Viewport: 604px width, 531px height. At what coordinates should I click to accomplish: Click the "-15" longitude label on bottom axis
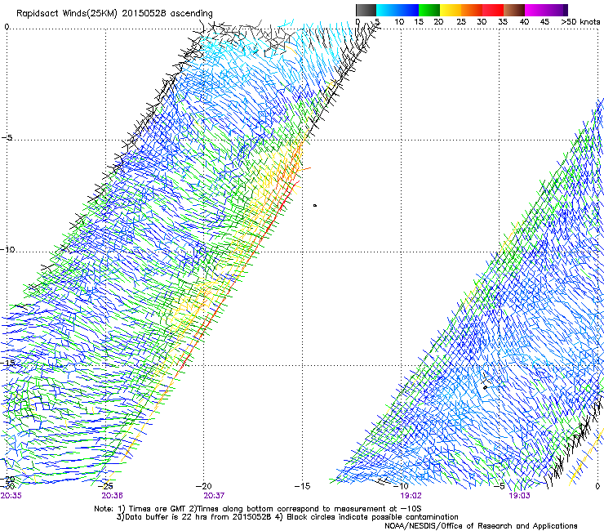coord(302,486)
